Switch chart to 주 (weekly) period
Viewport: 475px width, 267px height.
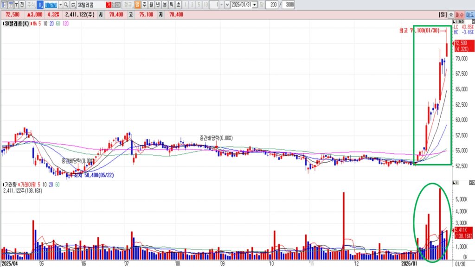144,5
